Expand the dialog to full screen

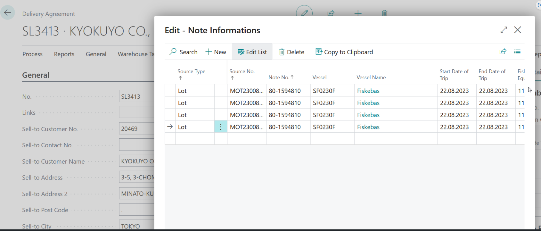504,30
